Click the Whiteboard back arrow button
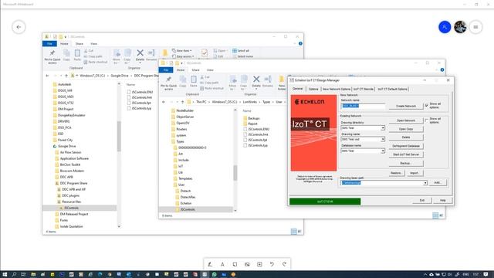Viewport: 494px width, 278px height. tap(19, 27)
